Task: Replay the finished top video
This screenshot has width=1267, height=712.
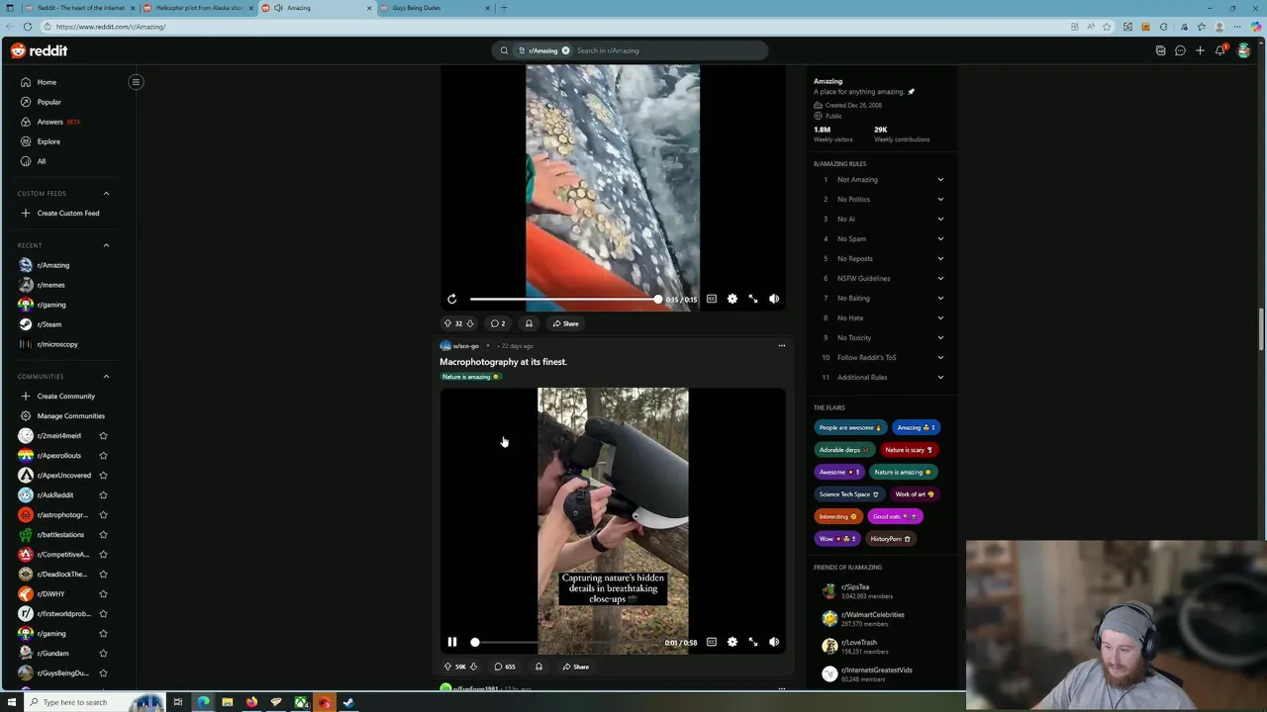Action: [451, 299]
